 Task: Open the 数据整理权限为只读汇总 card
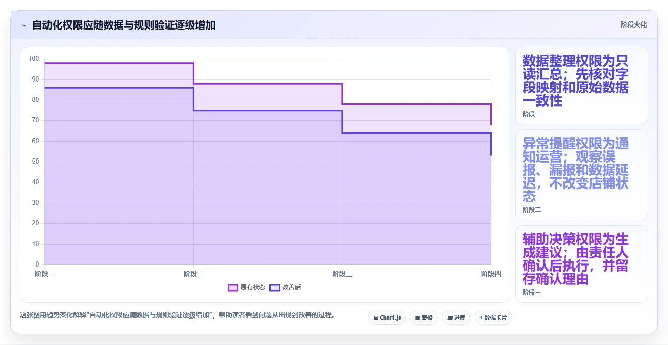click(x=581, y=86)
